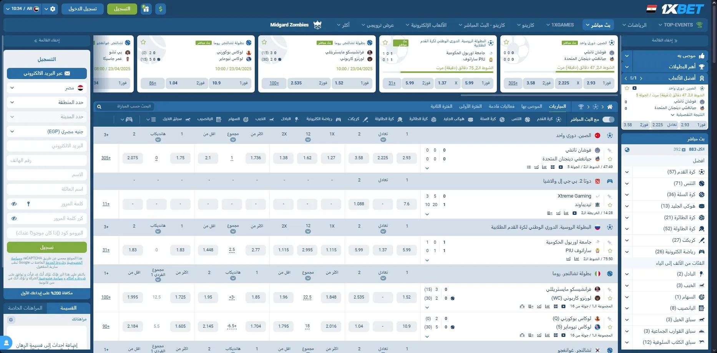Filter by كرة السلة in filter bar
The image size is (717, 353).
tap(492, 119)
